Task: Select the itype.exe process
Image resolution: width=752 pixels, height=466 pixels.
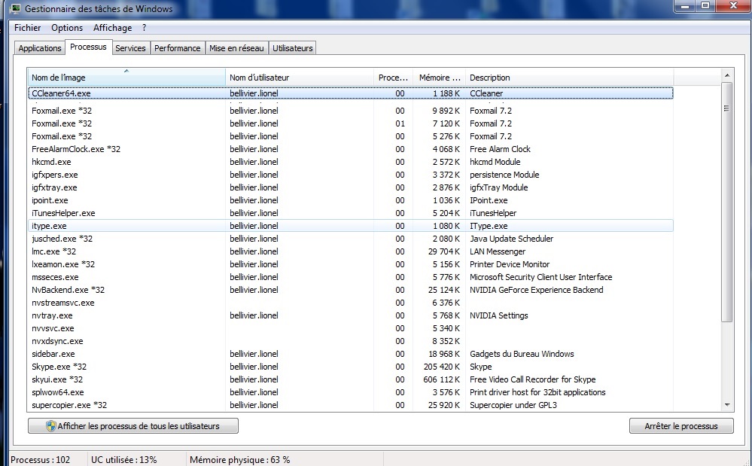Action: [350, 226]
